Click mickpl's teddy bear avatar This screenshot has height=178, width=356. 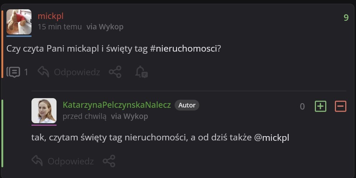[x=19, y=22]
